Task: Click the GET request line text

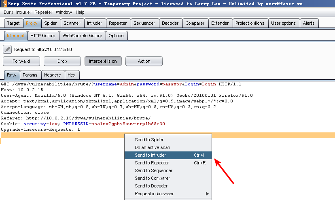Action: (x=121, y=84)
